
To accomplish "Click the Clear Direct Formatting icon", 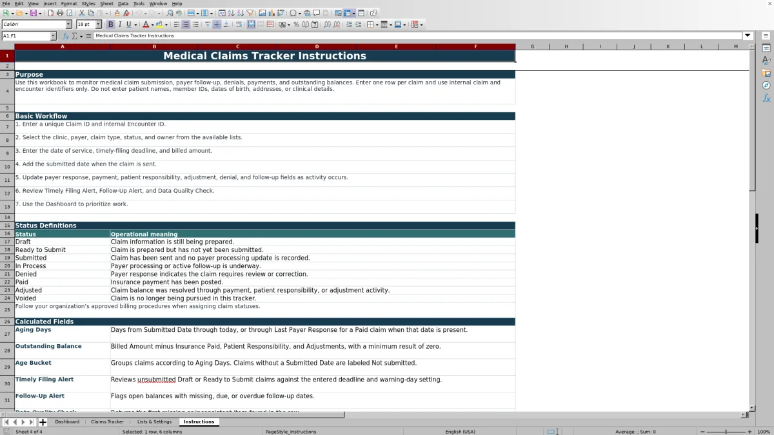I will pyautogui.click(x=126, y=13).
